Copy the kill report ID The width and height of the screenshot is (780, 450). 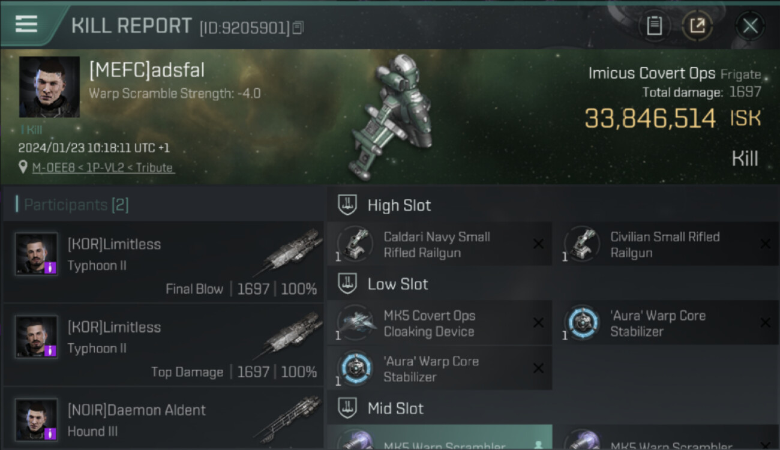[298, 28]
